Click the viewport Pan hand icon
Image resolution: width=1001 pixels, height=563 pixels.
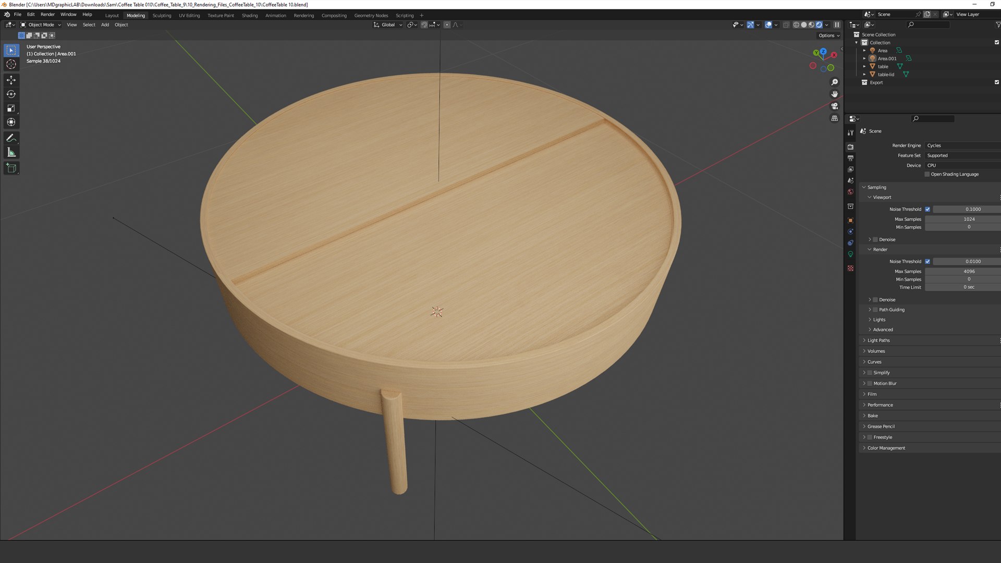pos(834,94)
